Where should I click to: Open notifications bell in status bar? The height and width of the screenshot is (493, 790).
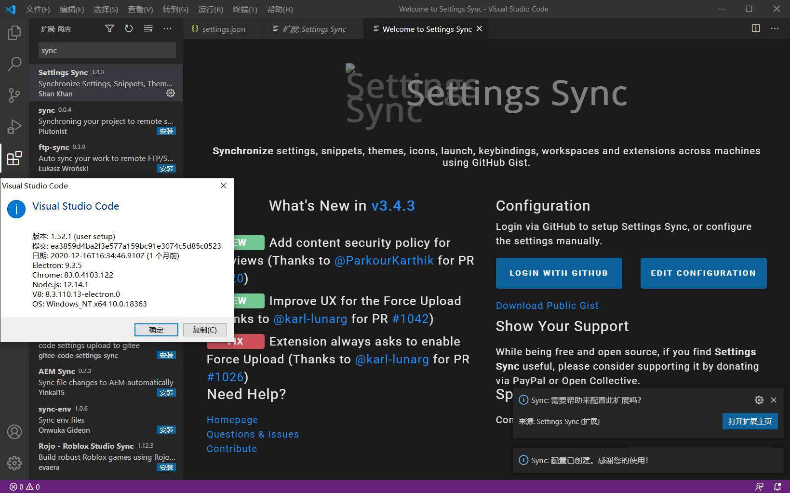pyautogui.click(x=777, y=487)
